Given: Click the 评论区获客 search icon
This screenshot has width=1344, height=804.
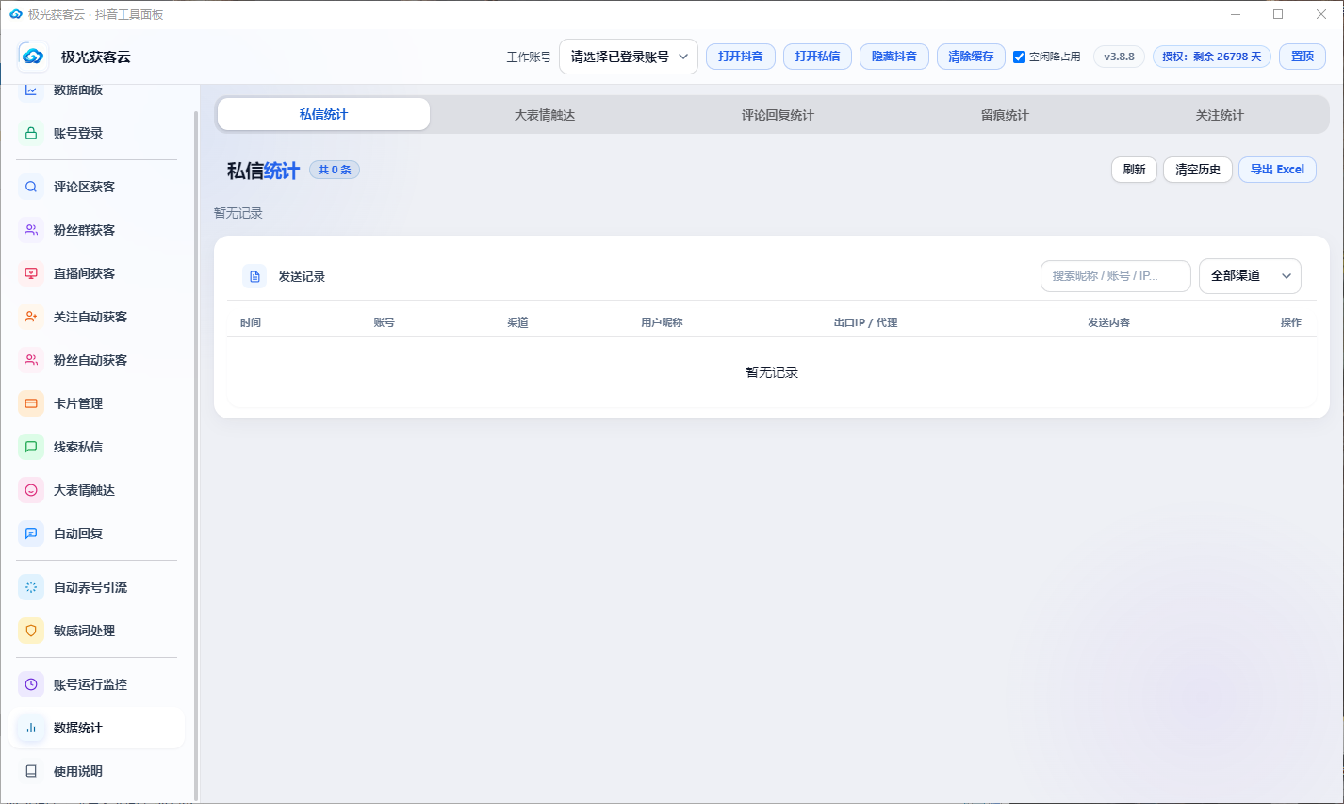Looking at the screenshot, I should point(31,187).
